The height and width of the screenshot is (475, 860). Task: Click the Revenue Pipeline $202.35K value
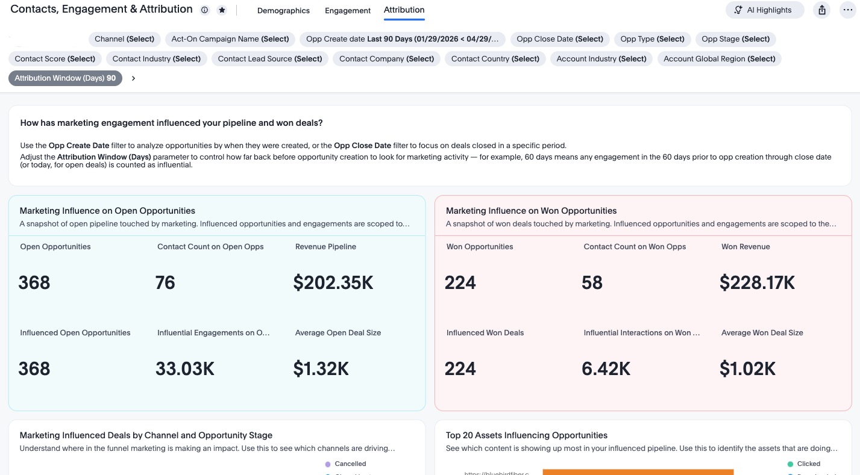pyautogui.click(x=333, y=282)
